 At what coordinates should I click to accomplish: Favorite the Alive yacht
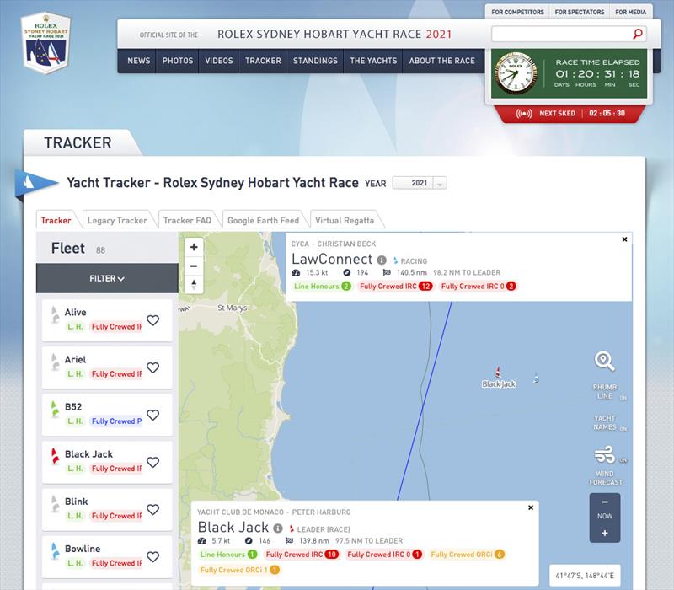153,320
